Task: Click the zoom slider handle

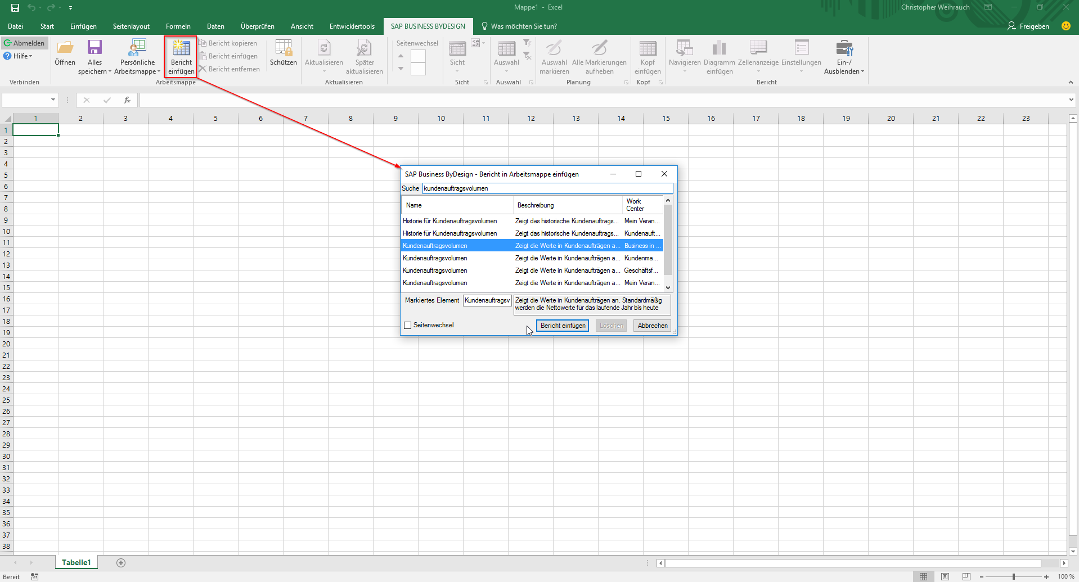Action: tap(1014, 576)
